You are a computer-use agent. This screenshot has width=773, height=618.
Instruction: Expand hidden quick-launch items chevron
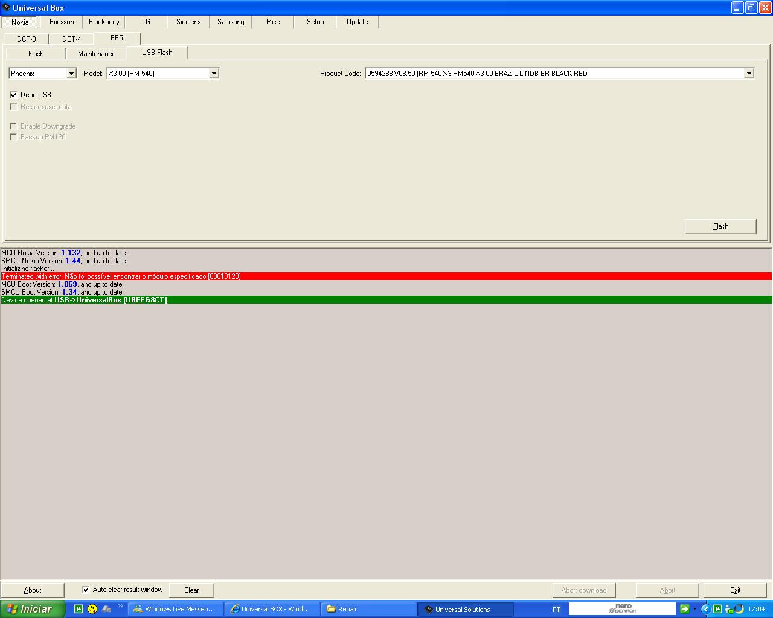[120, 607]
